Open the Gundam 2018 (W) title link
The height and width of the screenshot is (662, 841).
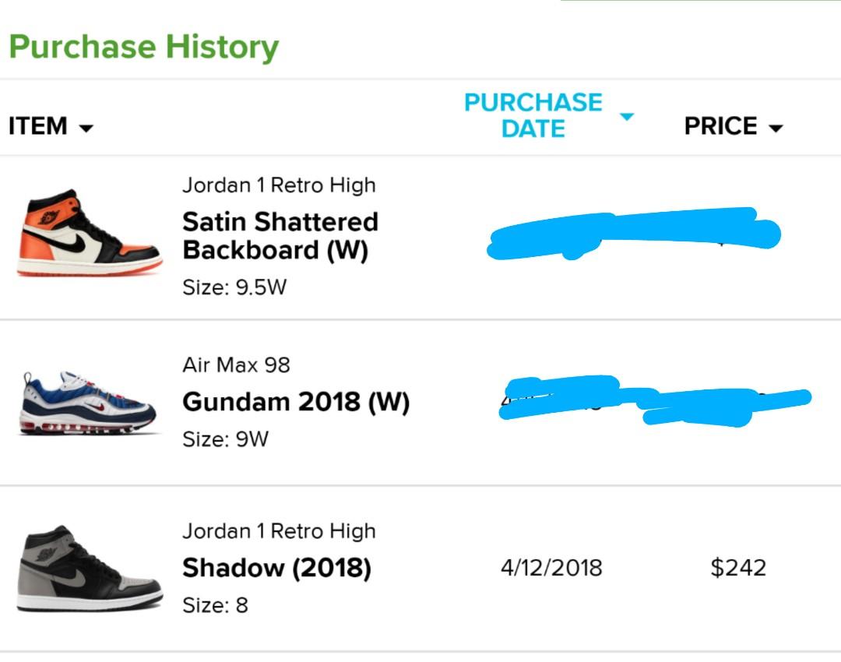coord(296,402)
